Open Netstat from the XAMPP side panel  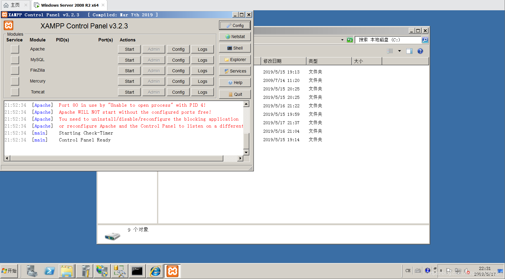pos(235,37)
